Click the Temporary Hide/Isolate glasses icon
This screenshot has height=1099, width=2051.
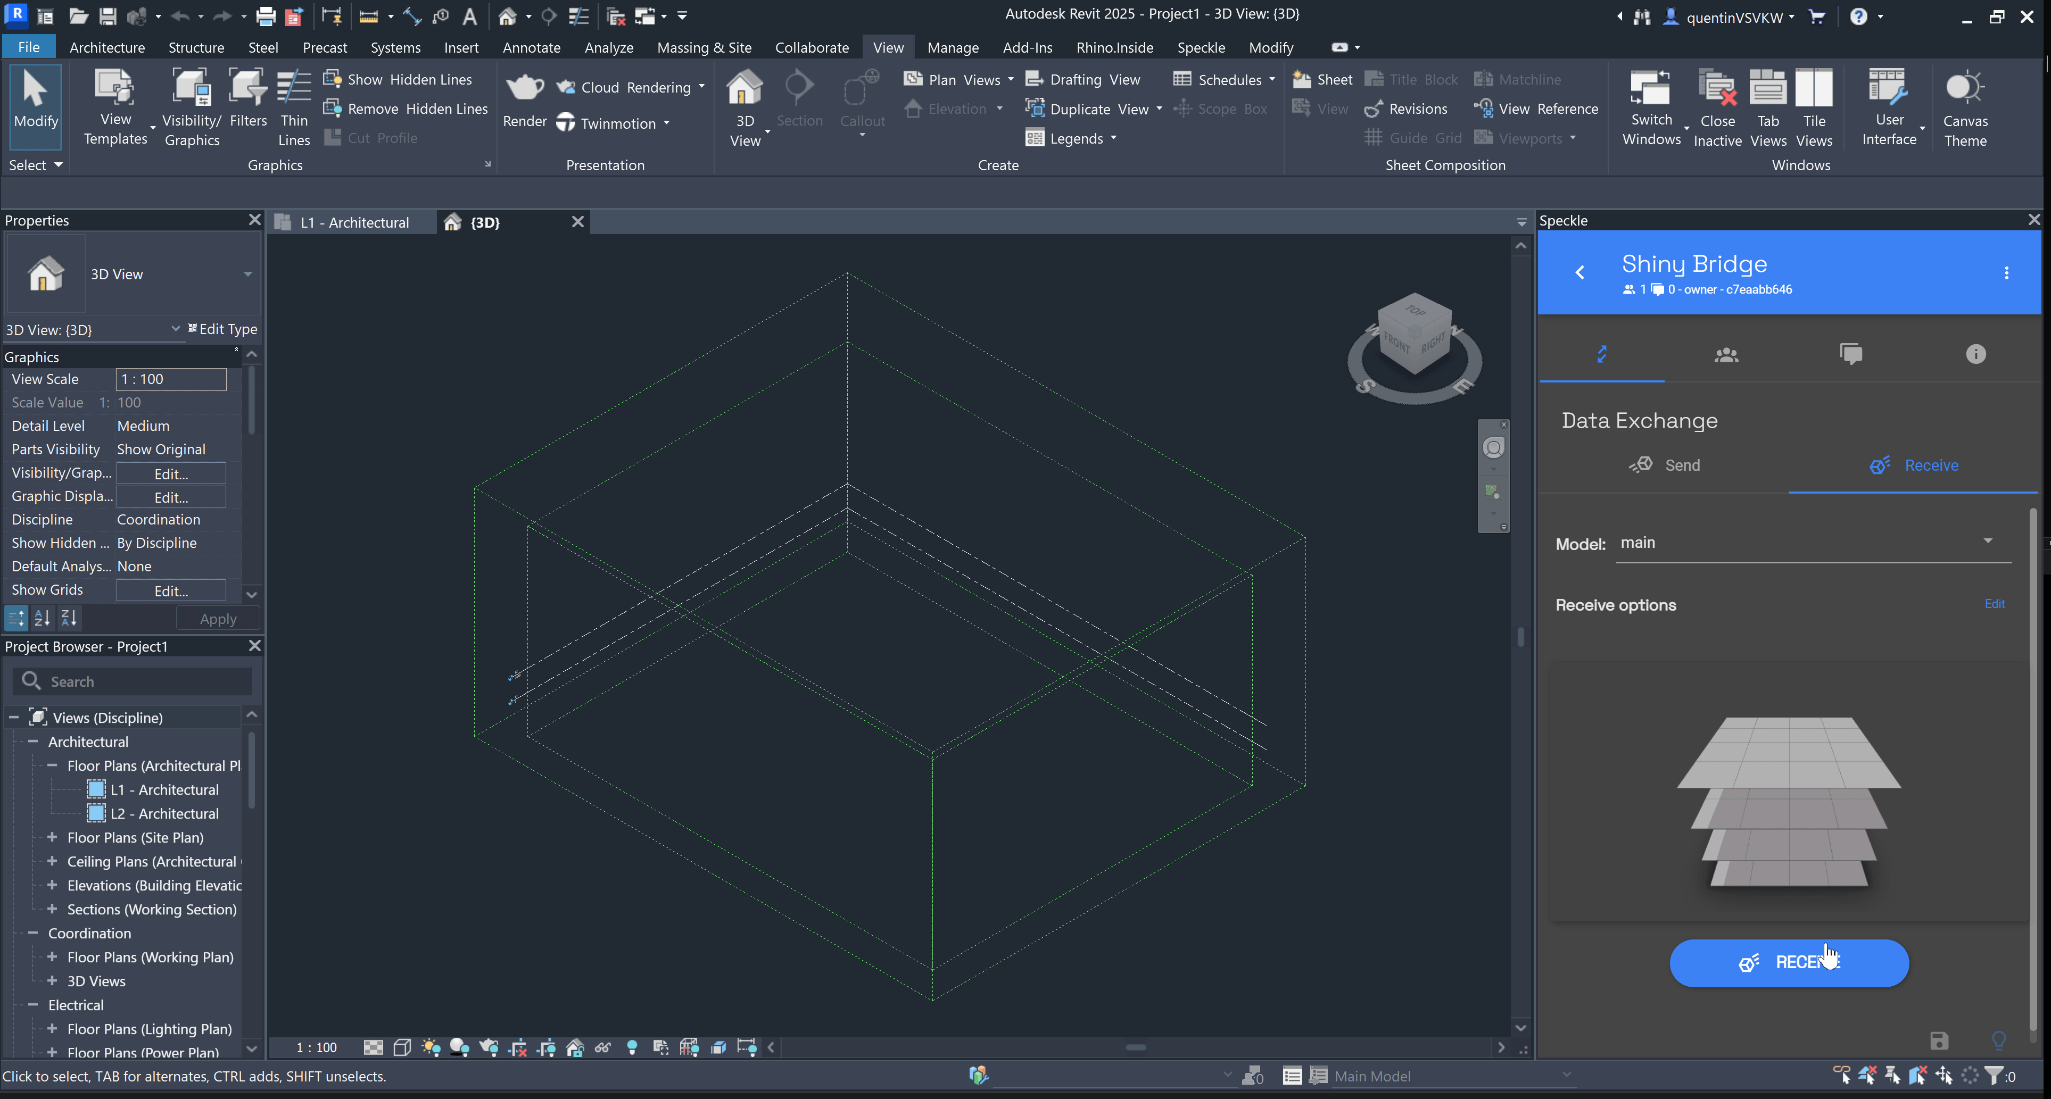(x=603, y=1047)
